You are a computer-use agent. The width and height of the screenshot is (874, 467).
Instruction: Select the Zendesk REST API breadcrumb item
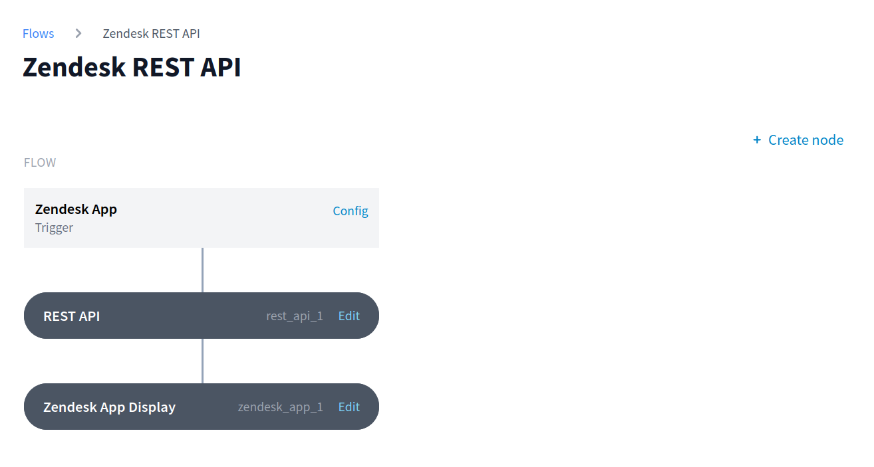pos(151,33)
